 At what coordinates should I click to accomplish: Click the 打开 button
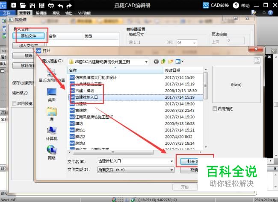[189, 161]
